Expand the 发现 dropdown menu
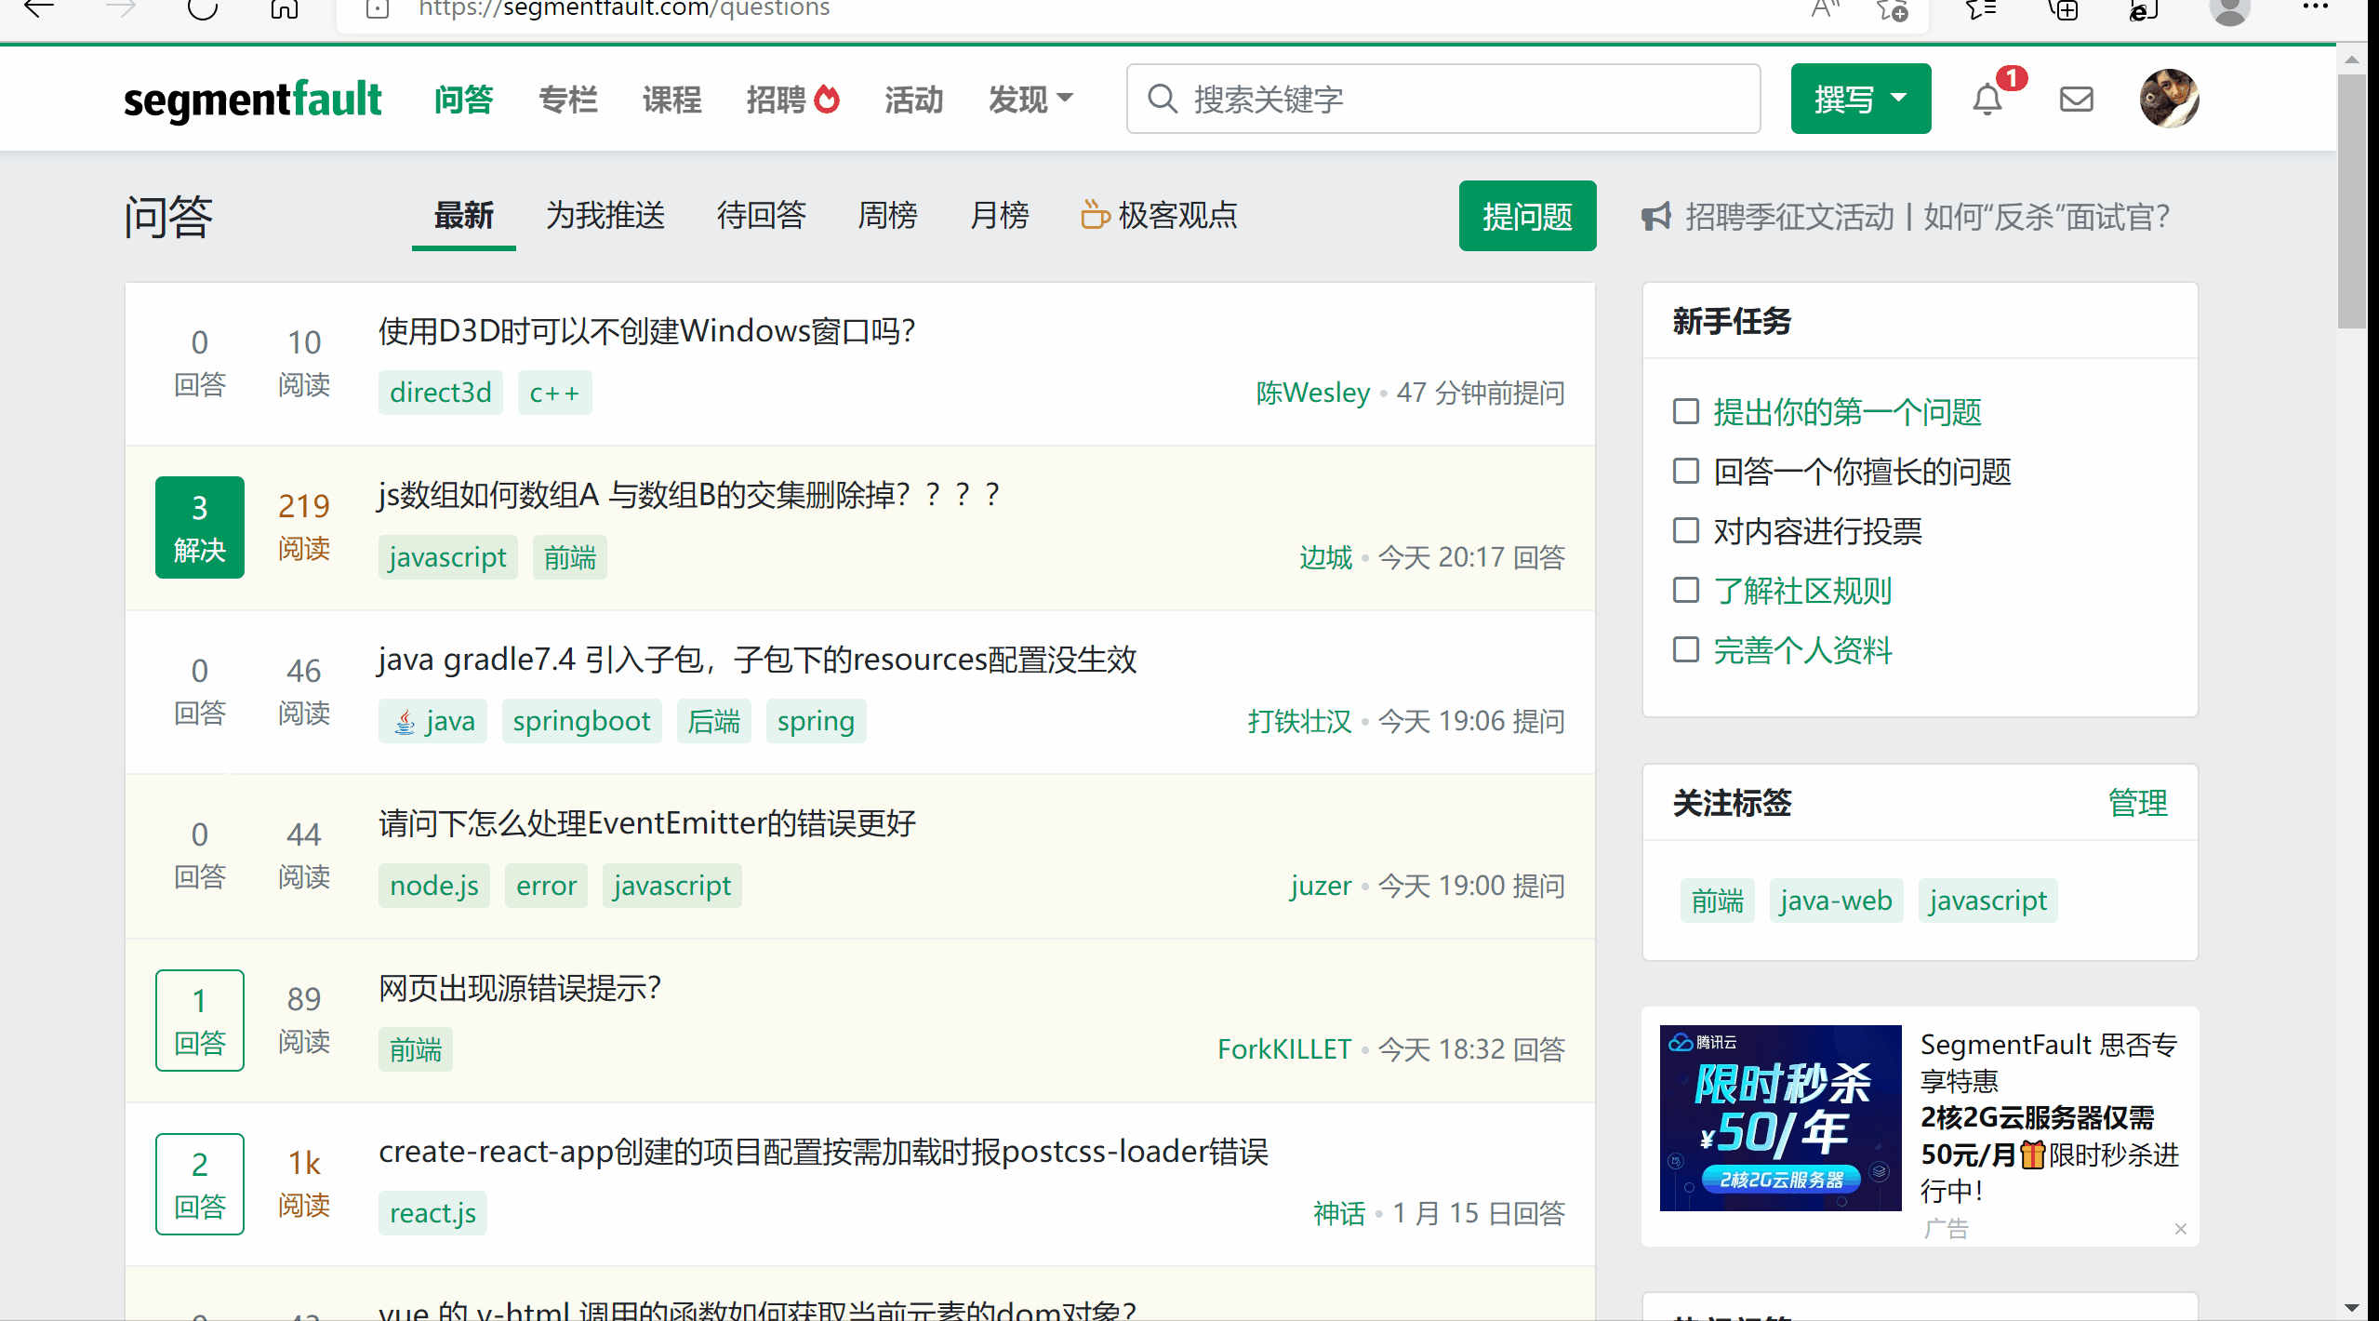Viewport: 2379px width, 1321px height. pyautogui.click(x=1030, y=100)
